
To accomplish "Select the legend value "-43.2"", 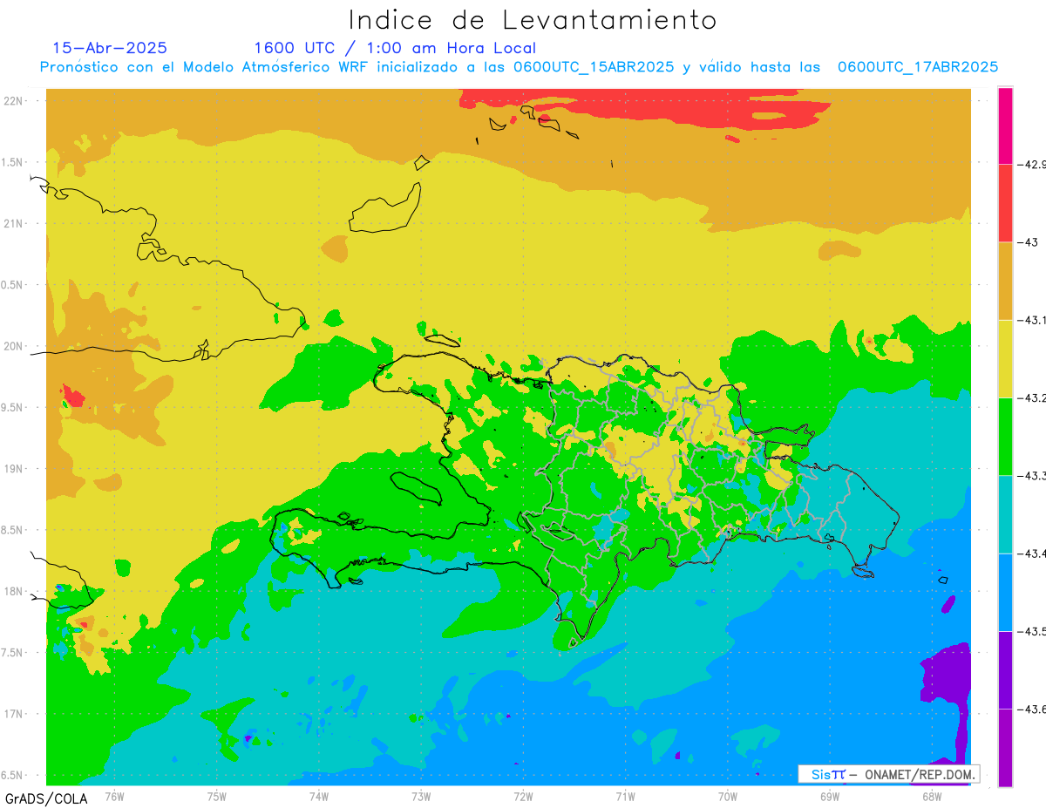I will [1032, 397].
